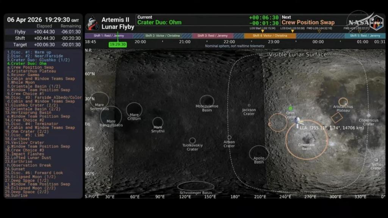Click the Shift elapsed/remaining row
The height and width of the screenshot is (218, 388).
point(43,38)
